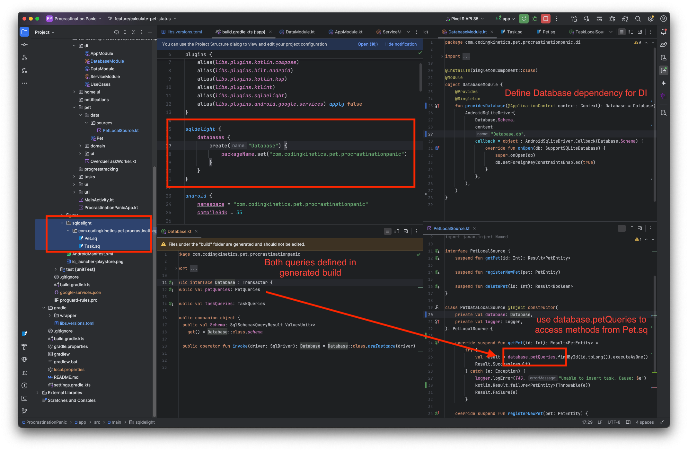The width and height of the screenshot is (688, 451).
Task: Select OverdueTaskWorker.kt in project tree
Action: click(113, 161)
